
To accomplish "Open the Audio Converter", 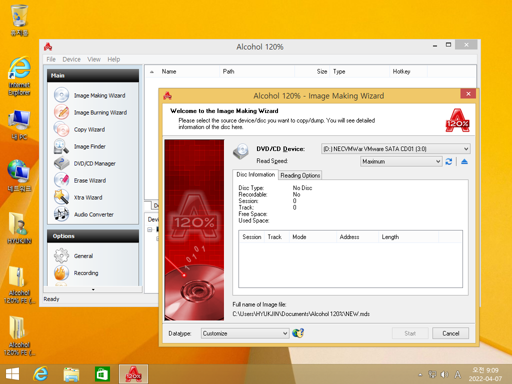I will click(93, 214).
